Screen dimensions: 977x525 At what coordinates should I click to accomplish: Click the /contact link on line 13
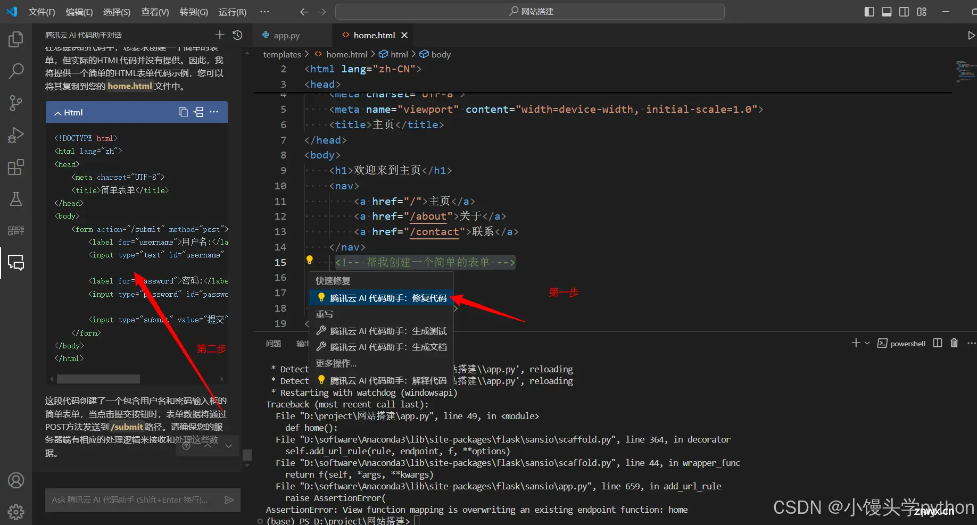coord(434,232)
